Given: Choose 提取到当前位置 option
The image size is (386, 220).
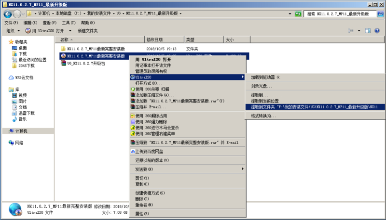Looking at the screenshot, I should 315,101.
